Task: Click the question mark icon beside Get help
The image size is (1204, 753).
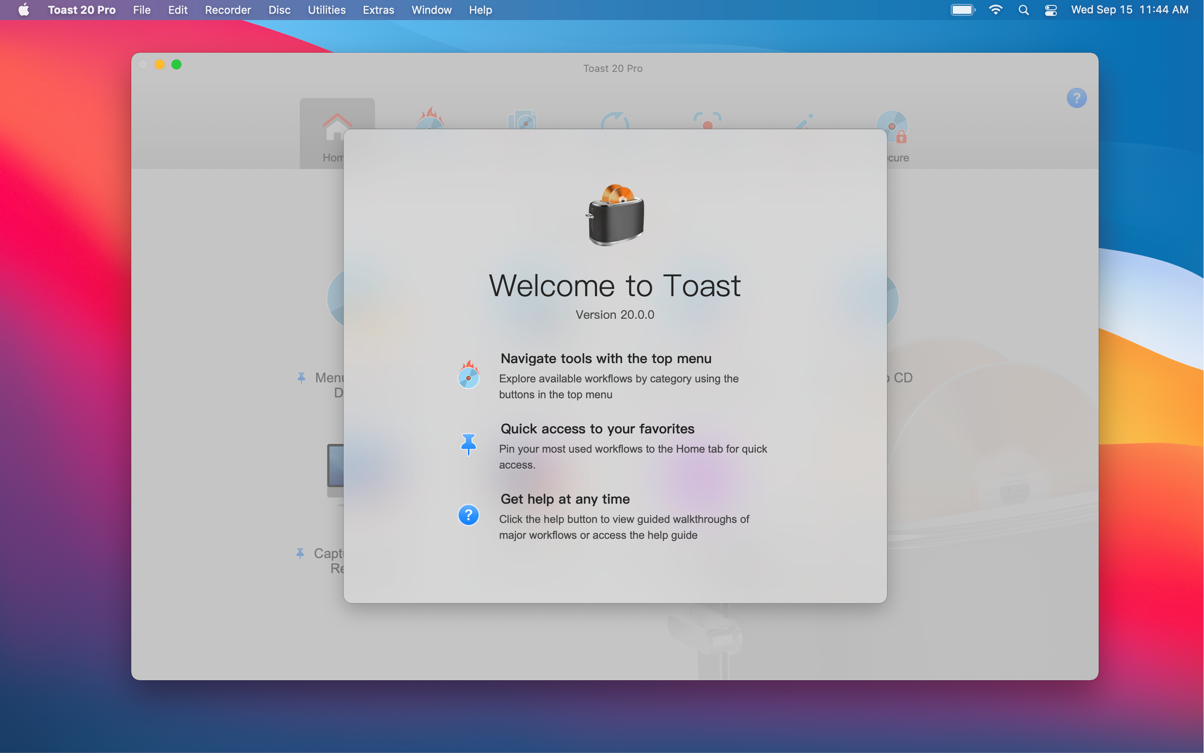Action: click(x=468, y=515)
